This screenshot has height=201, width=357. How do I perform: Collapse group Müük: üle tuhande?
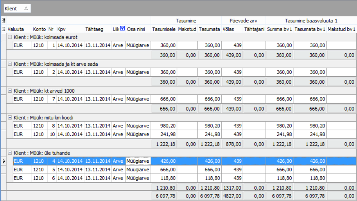(10, 153)
